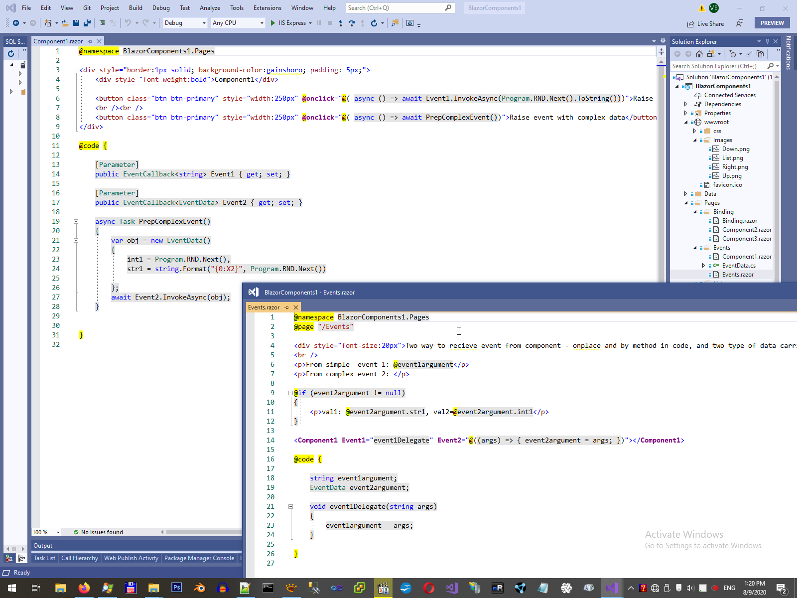
Task: Click the Live Share button
Action: pos(705,23)
